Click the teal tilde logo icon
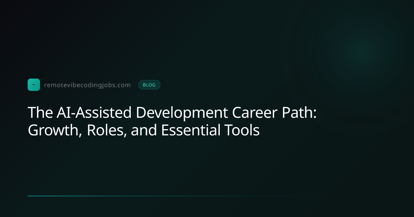The image size is (414, 217). (34, 85)
